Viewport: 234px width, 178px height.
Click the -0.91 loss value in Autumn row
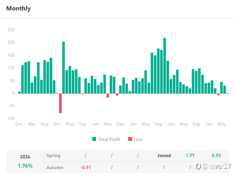(85, 168)
